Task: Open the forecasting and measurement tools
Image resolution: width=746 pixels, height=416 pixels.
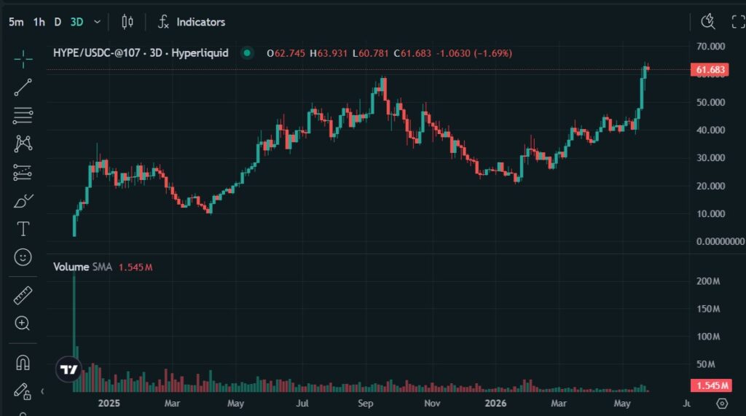Action: click(23, 173)
